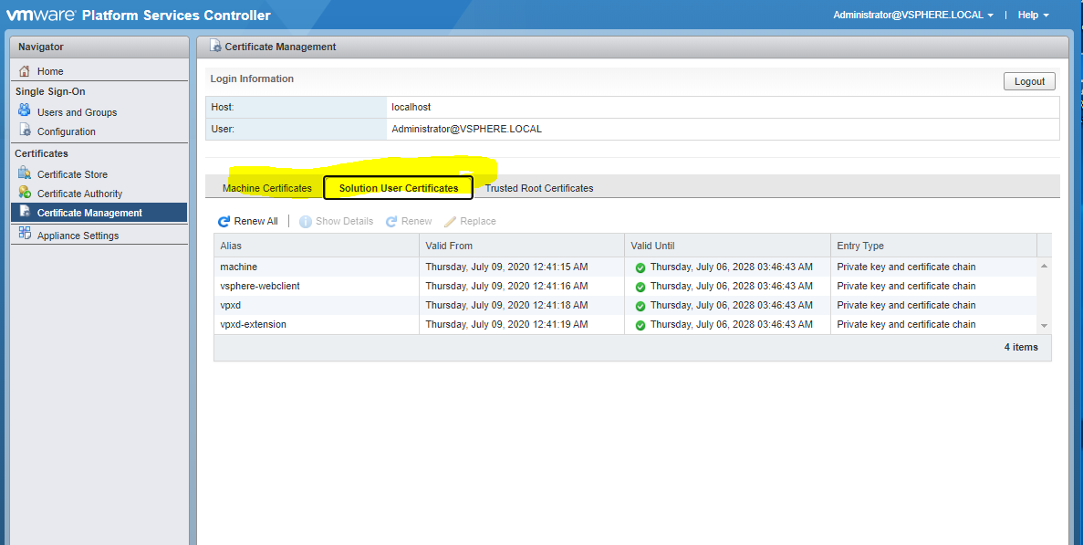Click the green status check for machine row

pos(640,268)
